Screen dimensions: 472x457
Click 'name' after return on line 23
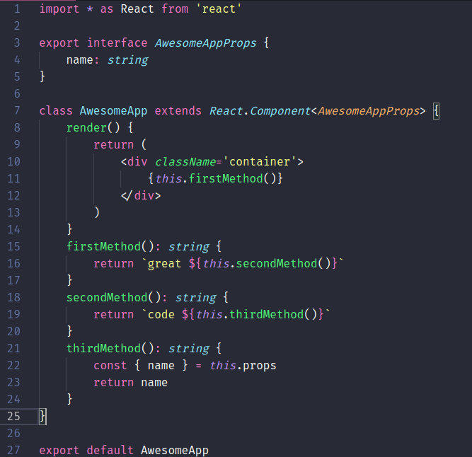[x=154, y=383]
